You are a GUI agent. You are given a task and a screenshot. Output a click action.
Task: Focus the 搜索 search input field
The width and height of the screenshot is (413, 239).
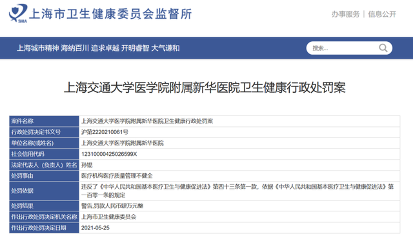click(x=349, y=48)
